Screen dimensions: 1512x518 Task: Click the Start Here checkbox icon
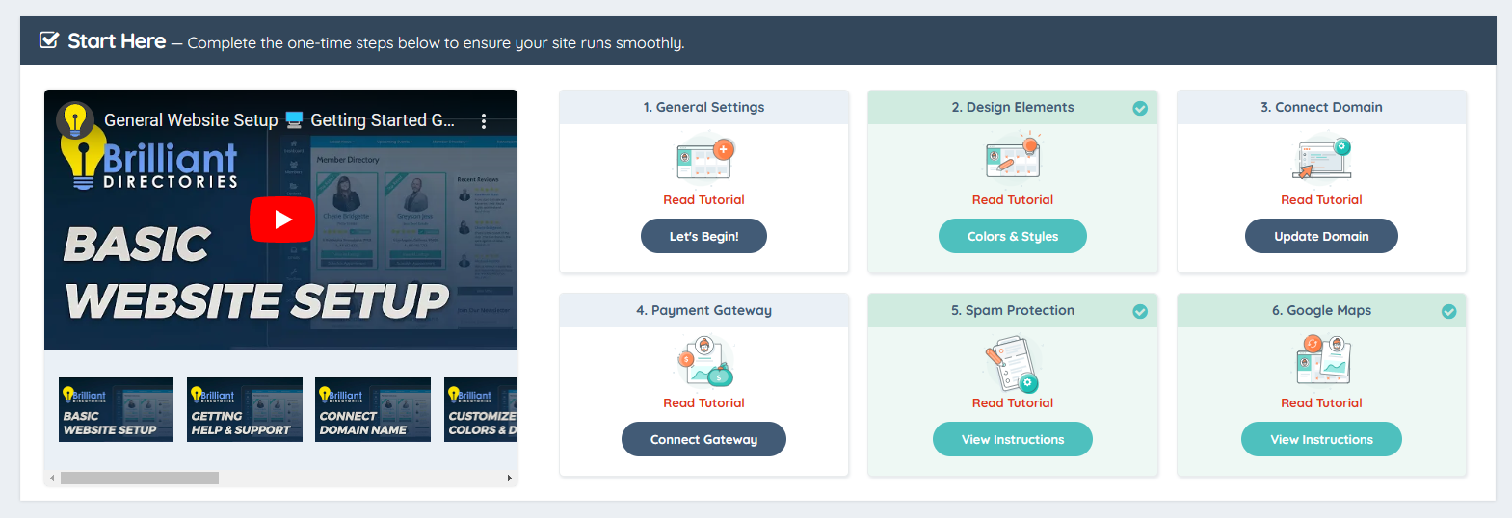49,40
